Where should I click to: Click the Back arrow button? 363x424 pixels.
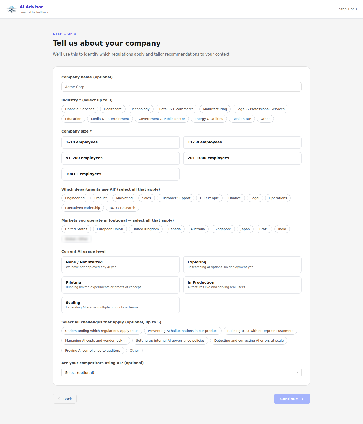point(65,399)
